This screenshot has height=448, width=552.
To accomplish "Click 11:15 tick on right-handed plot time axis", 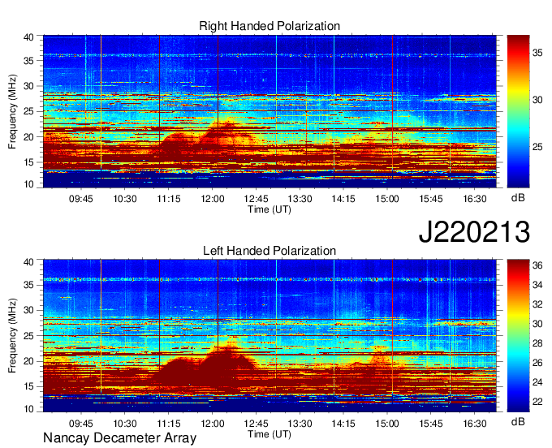I will (x=169, y=199).
